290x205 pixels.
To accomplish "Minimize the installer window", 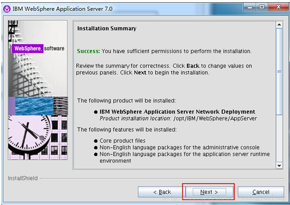I will (250, 7).
